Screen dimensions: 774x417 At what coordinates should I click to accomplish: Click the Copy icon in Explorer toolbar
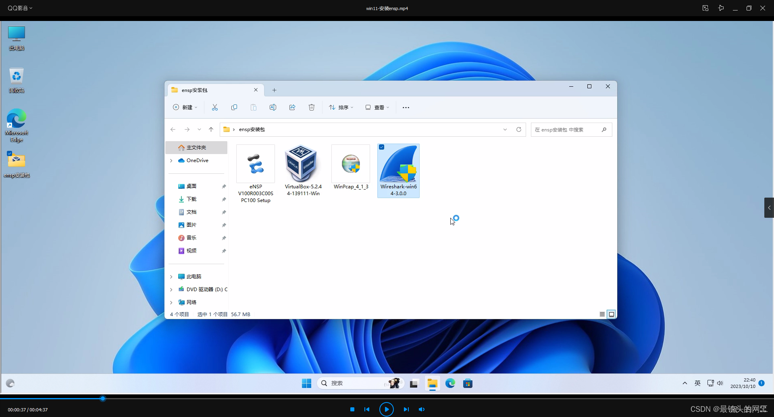[234, 107]
